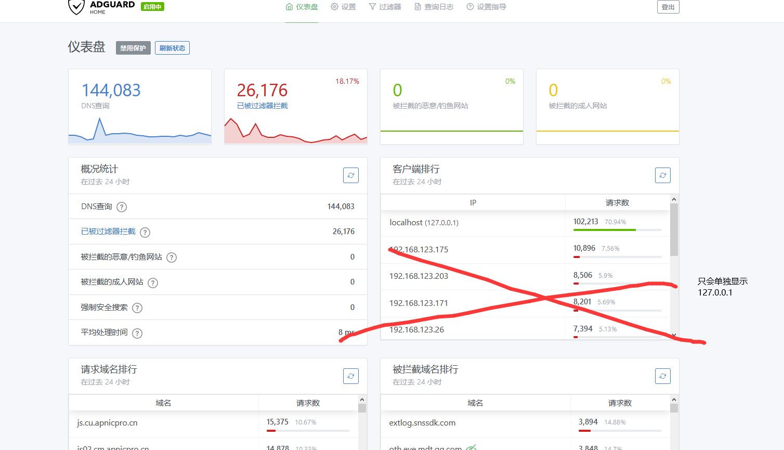
Task: Click help icon next to 已被过滤器拦截
Action: (x=145, y=233)
